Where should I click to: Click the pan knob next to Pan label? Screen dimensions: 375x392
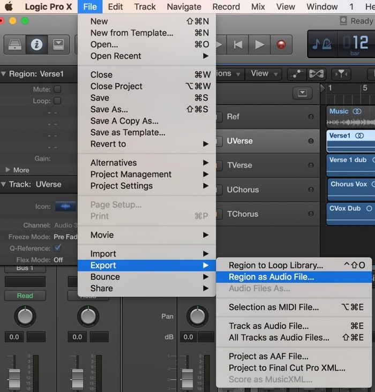pos(197,316)
